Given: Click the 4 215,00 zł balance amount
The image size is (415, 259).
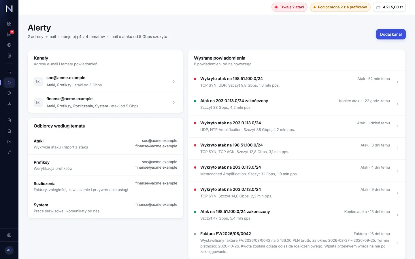Looking at the screenshot, I should (393, 7).
